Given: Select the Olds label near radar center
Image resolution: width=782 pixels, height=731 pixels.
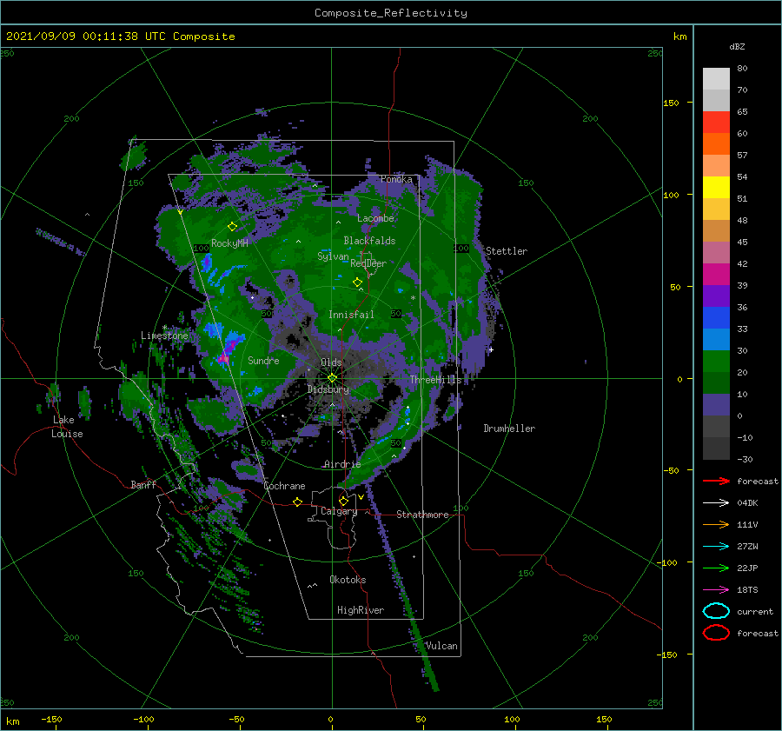Looking at the screenshot, I should click(x=331, y=362).
